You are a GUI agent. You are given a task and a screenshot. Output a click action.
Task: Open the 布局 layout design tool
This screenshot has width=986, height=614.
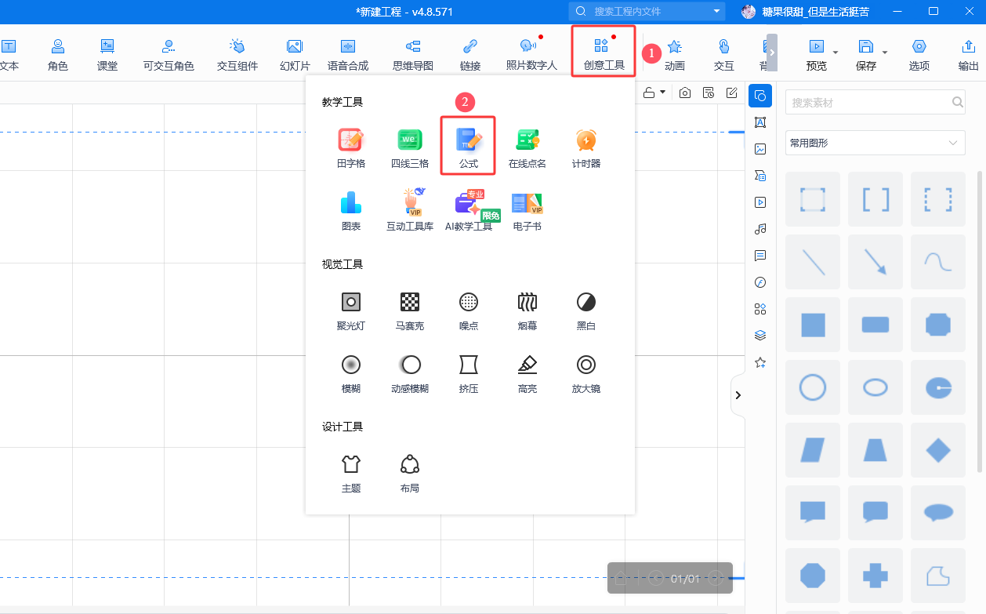pyautogui.click(x=409, y=471)
